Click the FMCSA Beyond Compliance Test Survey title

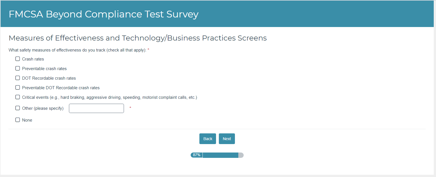click(x=104, y=14)
